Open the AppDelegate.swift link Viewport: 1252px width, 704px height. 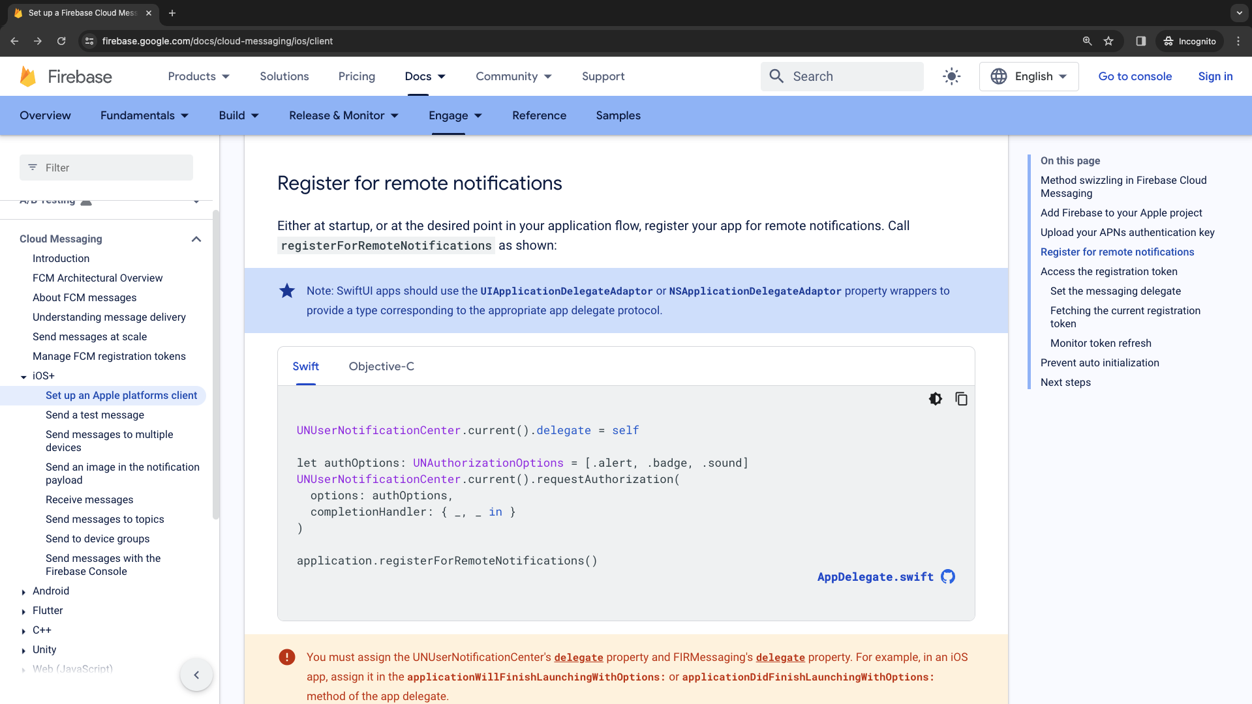click(876, 577)
